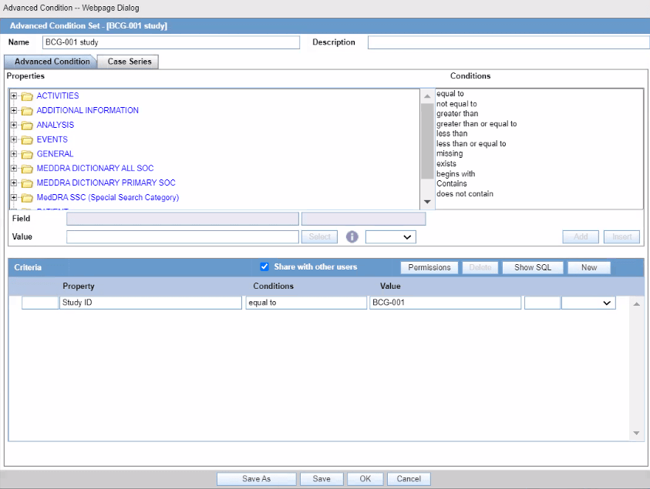Click the down arrow of the Properties scrollbar
Viewport: 650px width, 489px height.
coord(427,201)
